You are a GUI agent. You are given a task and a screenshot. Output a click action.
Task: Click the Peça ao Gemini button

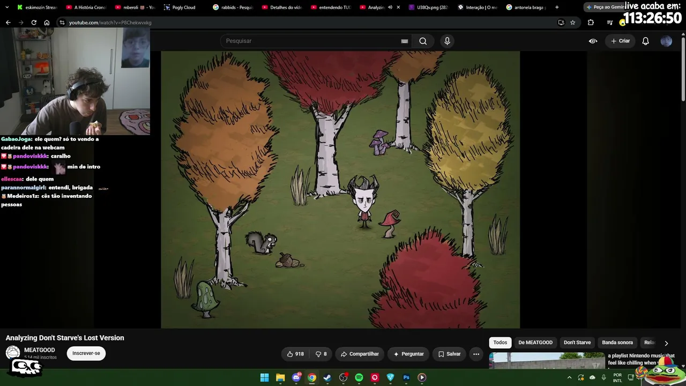[605, 8]
